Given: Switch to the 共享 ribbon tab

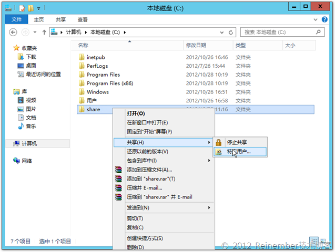Looking at the screenshot, I should point(60,19).
